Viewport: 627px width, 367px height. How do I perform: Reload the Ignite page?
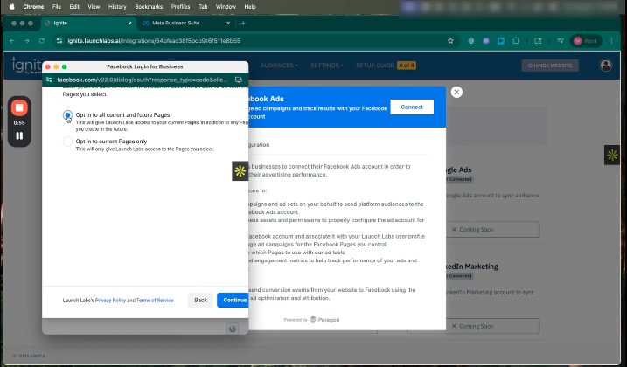pyautogui.click(x=42, y=41)
